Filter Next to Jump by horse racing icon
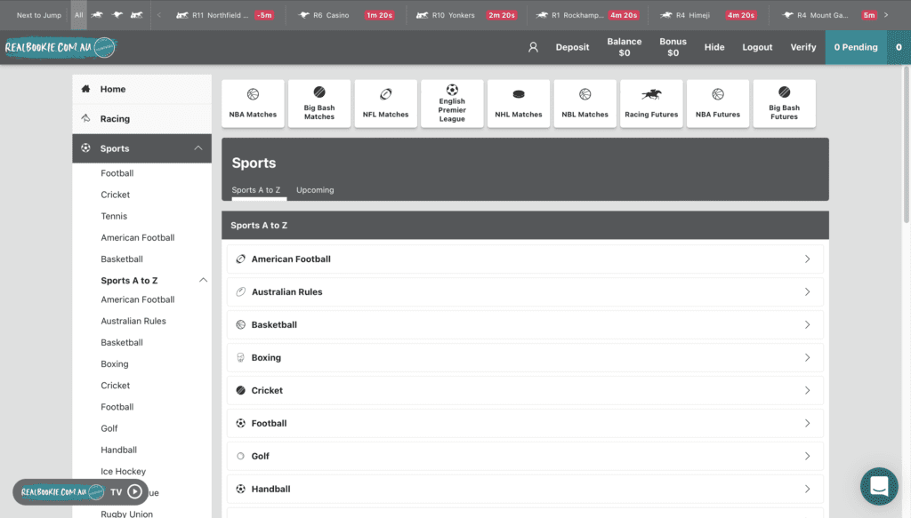This screenshot has width=911, height=518. pos(97,15)
